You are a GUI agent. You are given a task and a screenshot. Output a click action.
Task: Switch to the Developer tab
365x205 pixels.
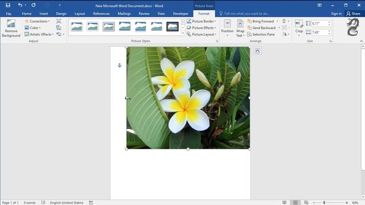point(181,14)
